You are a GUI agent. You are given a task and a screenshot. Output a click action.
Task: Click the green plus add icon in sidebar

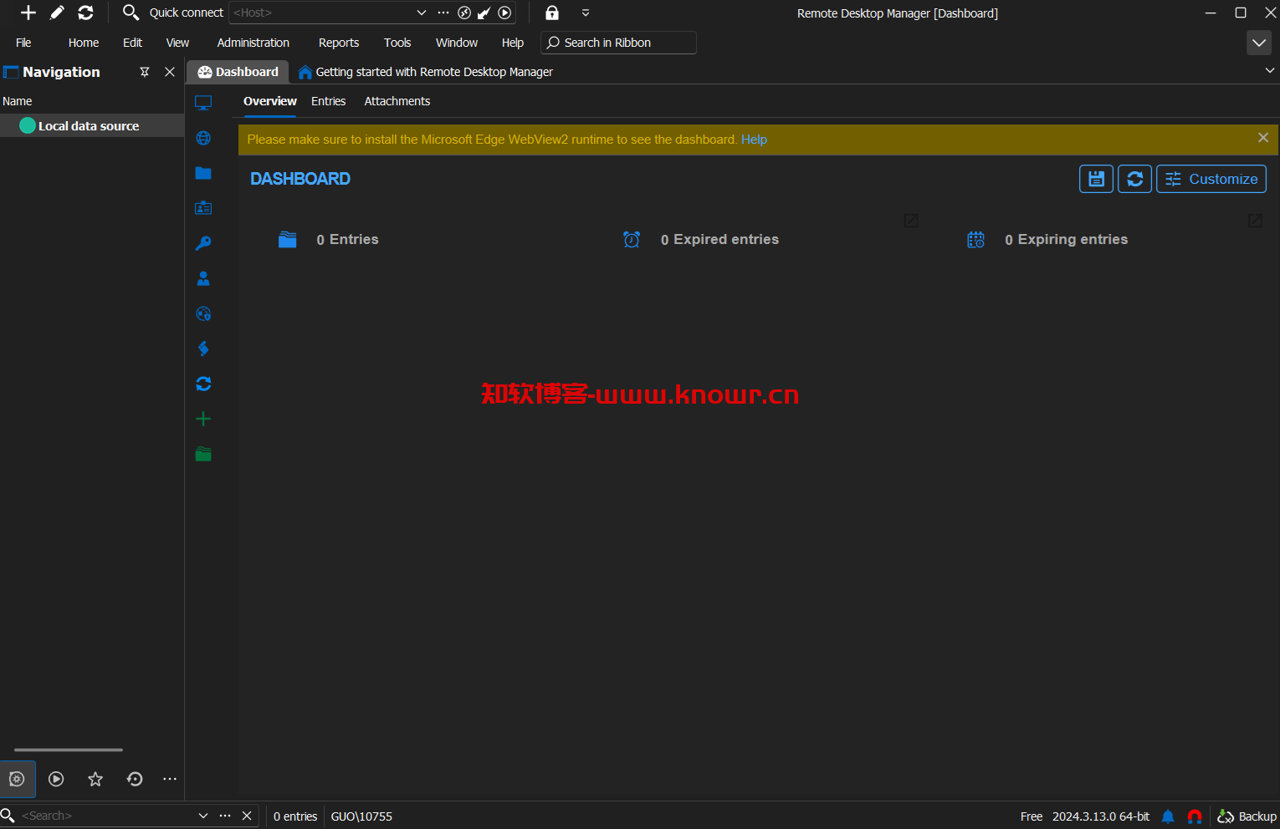(203, 419)
